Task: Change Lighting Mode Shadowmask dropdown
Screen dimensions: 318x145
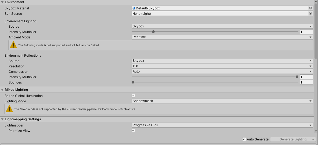Action: click(222, 101)
